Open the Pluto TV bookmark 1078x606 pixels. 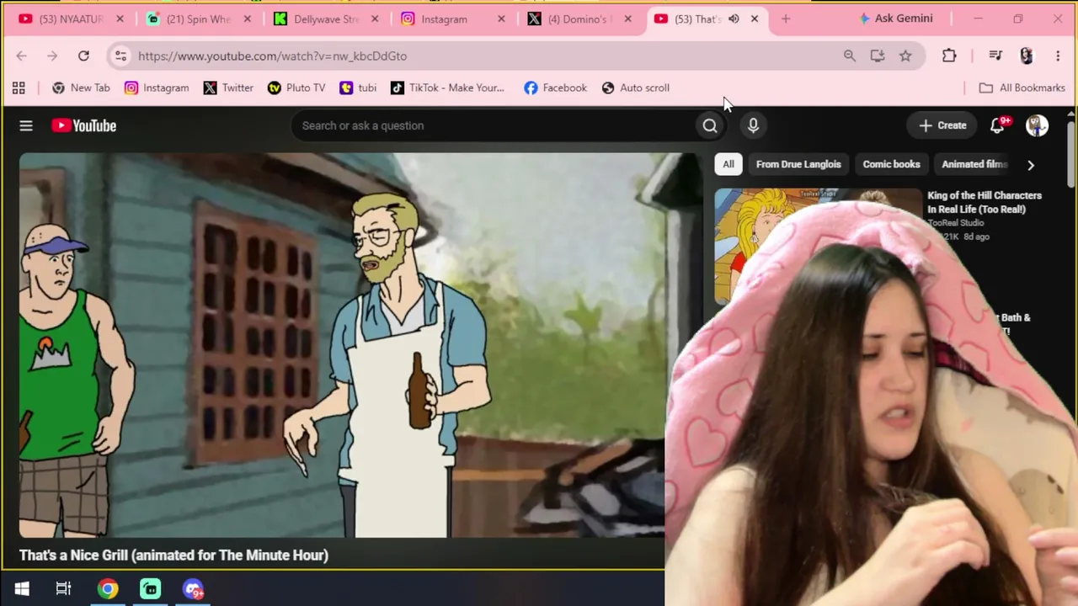pos(296,88)
